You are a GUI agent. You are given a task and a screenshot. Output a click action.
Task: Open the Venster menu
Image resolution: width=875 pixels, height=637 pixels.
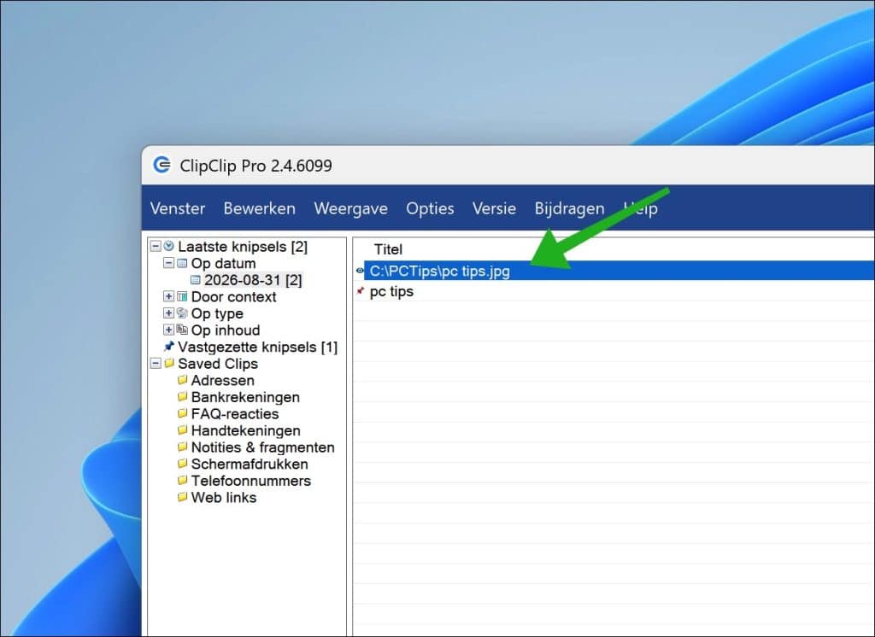[178, 208]
